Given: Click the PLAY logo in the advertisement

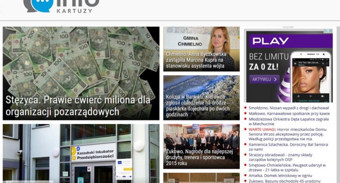Looking at the screenshot, I should pos(271,41).
